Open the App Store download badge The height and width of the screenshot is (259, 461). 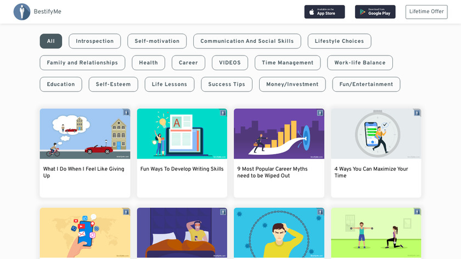324,12
